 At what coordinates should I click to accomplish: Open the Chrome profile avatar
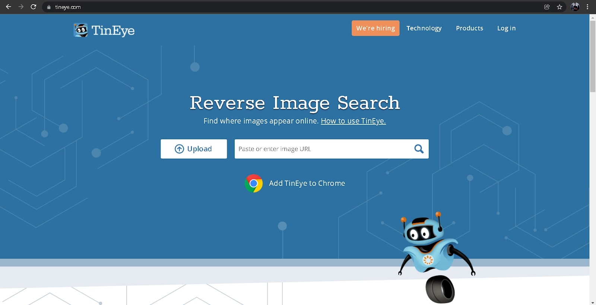coord(575,7)
